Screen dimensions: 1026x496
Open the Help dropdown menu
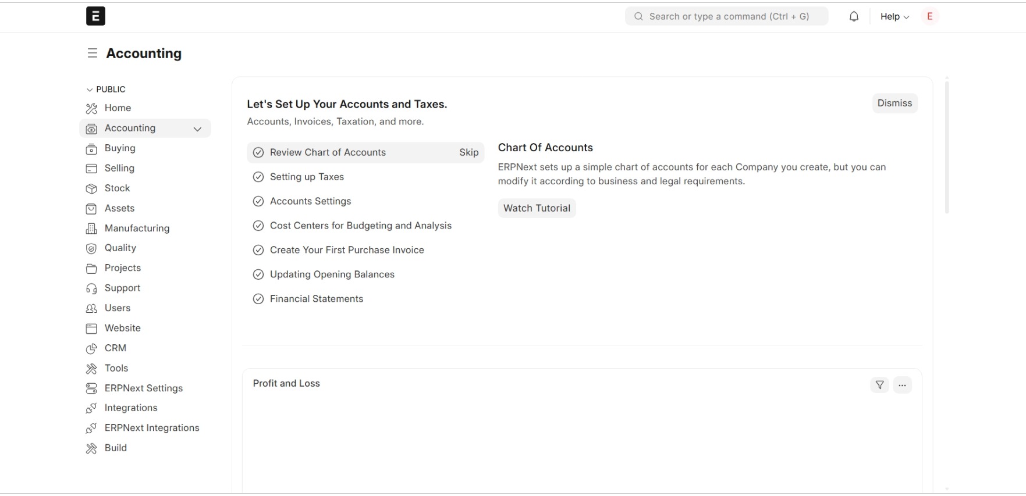pyautogui.click(x=894, y=16)
